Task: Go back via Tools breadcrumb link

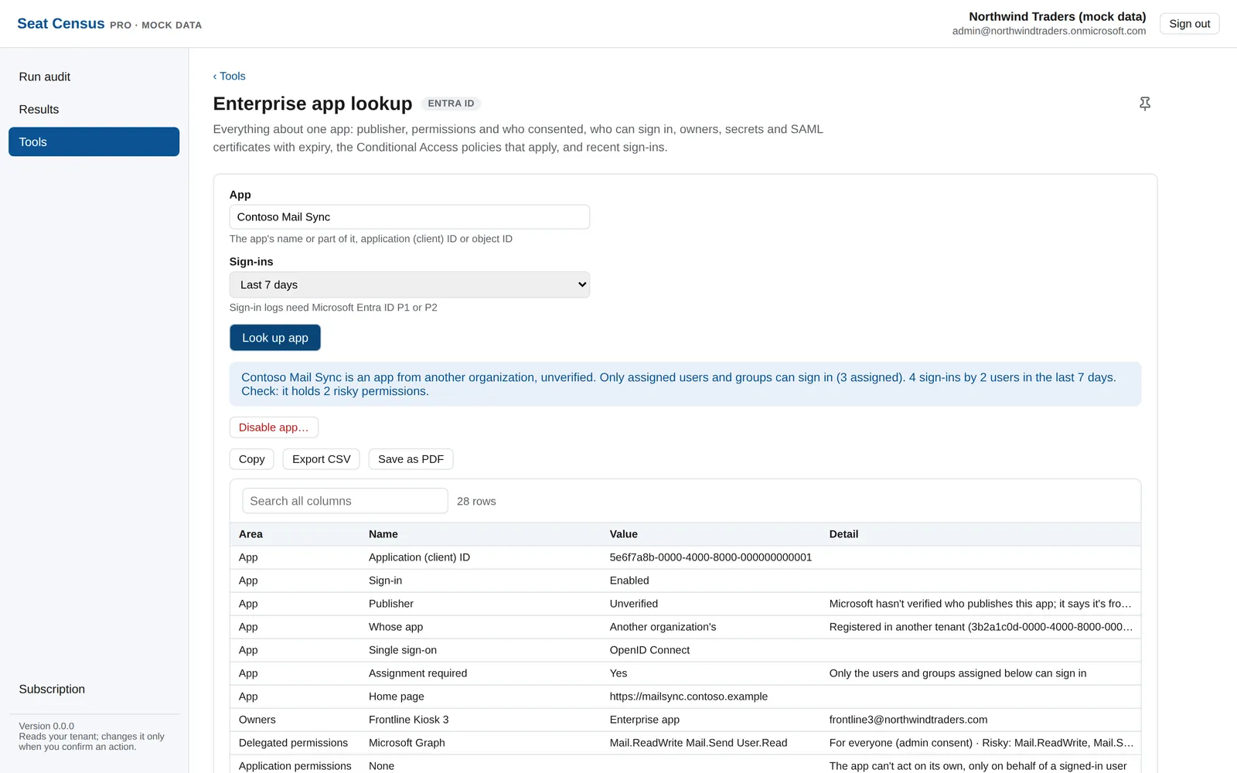Action: (229, 76)
